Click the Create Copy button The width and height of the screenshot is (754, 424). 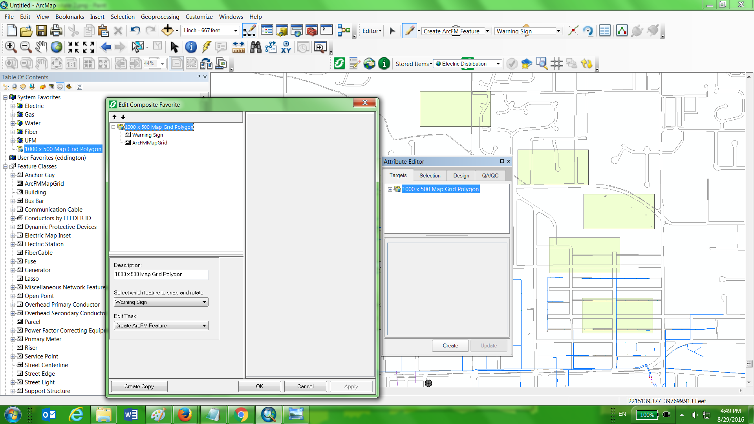(x=139, y=386)
